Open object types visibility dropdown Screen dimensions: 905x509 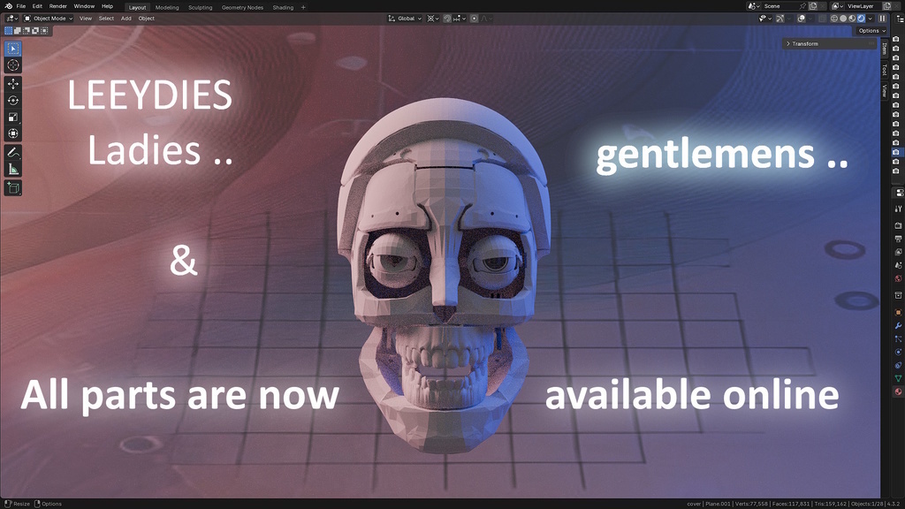[x=764, y=19]
